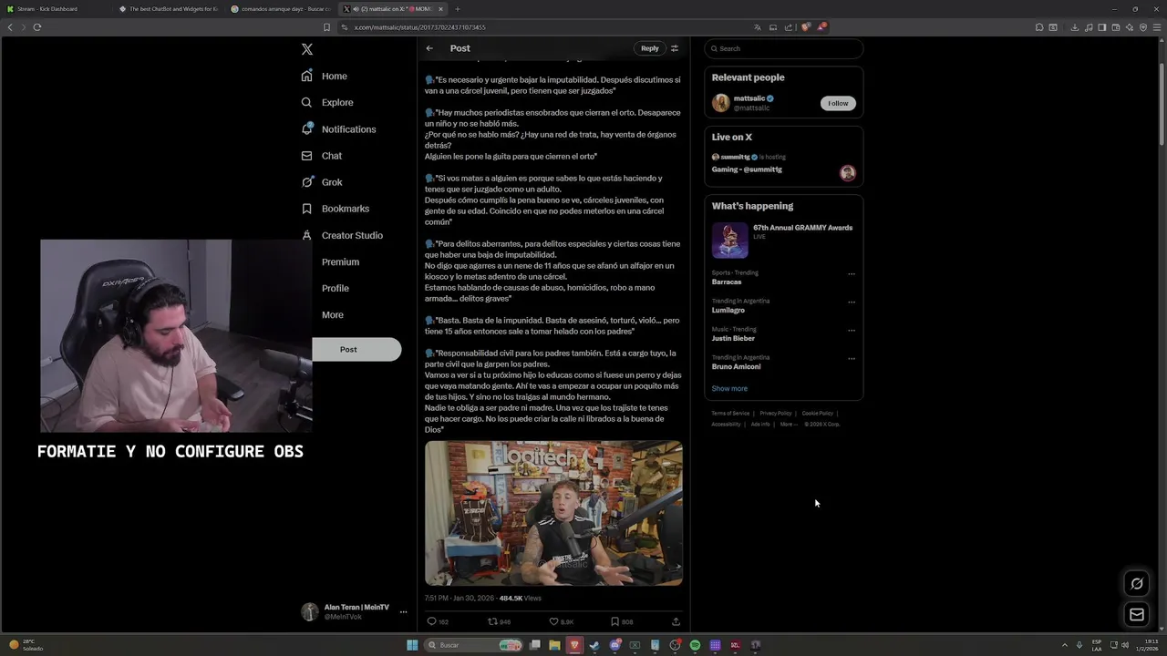
Task: Open Chat from the sidebar
Action: click(x=322, y=156)
